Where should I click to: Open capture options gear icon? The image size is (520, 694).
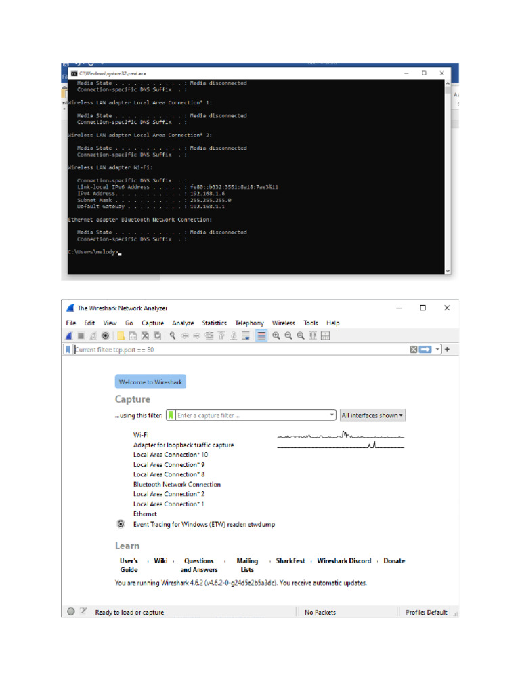click(x=105, y=336)
